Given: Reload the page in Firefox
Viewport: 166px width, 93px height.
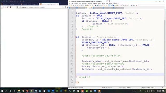Looking at the screenshot, I should 8,7.
